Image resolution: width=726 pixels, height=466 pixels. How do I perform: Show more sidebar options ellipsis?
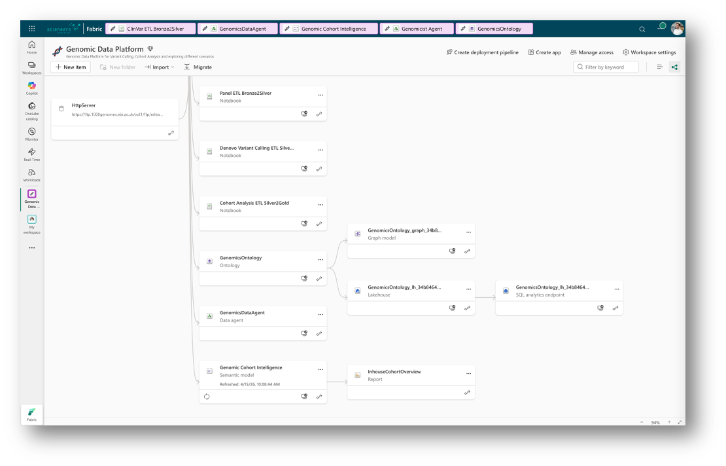pyautogui.click(x=31, y=248)
